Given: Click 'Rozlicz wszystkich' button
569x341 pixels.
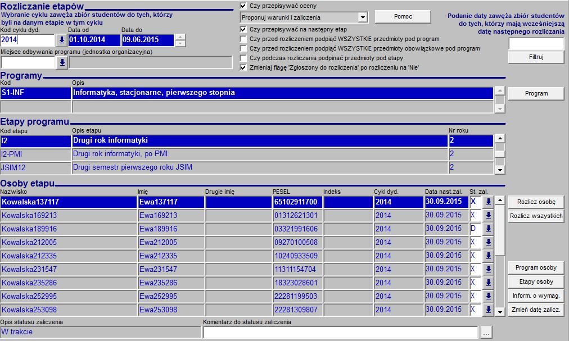Looking at the screenshot, I should (x=536, y=216).
